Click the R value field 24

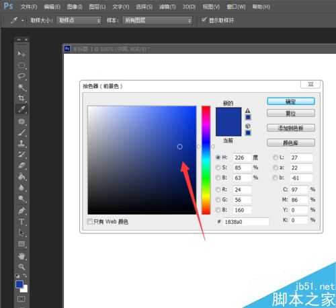[x=242, y=190]
